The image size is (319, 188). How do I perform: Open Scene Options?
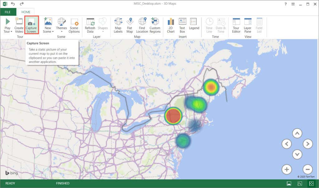pos(74,25)
